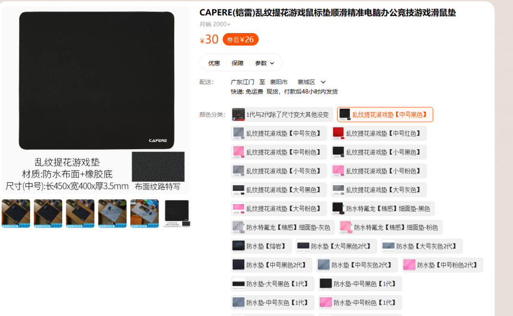513x316 pixels.
Task: Select 乱纹提花游戏垫【中号红色】 option
Action: [378, 133]
